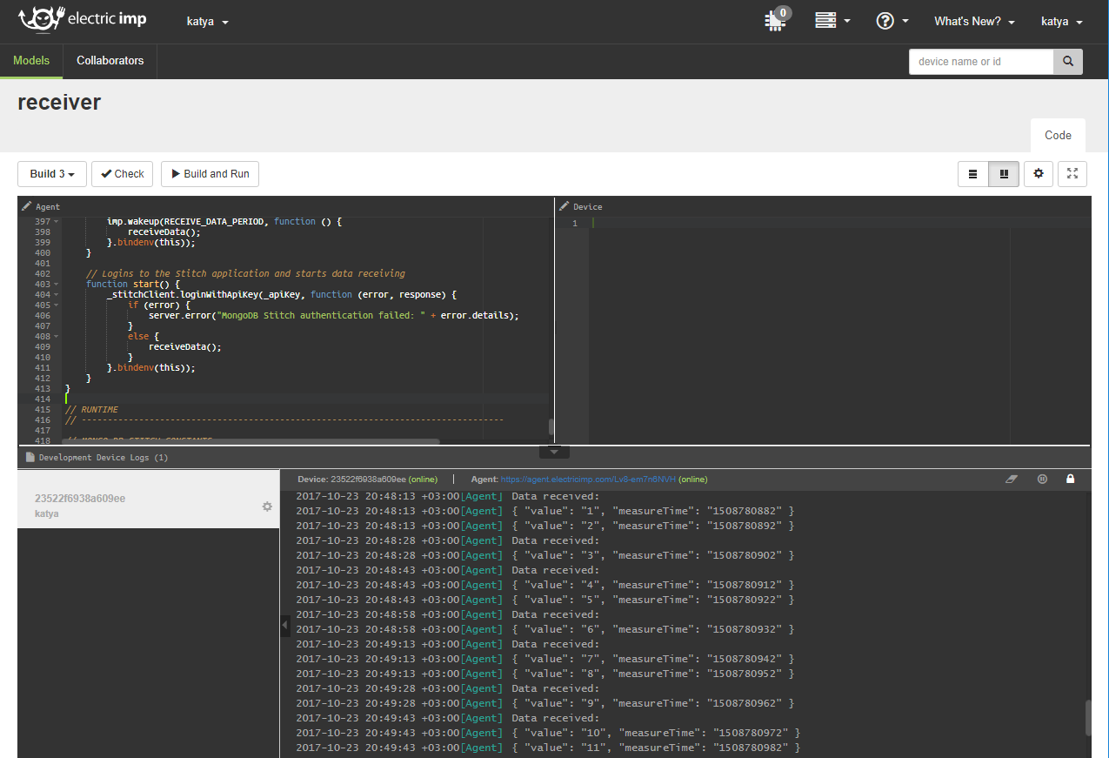Collapse the editor panel using the center handle
Viewport: 1109px width, 758px height.
point(554,452)
